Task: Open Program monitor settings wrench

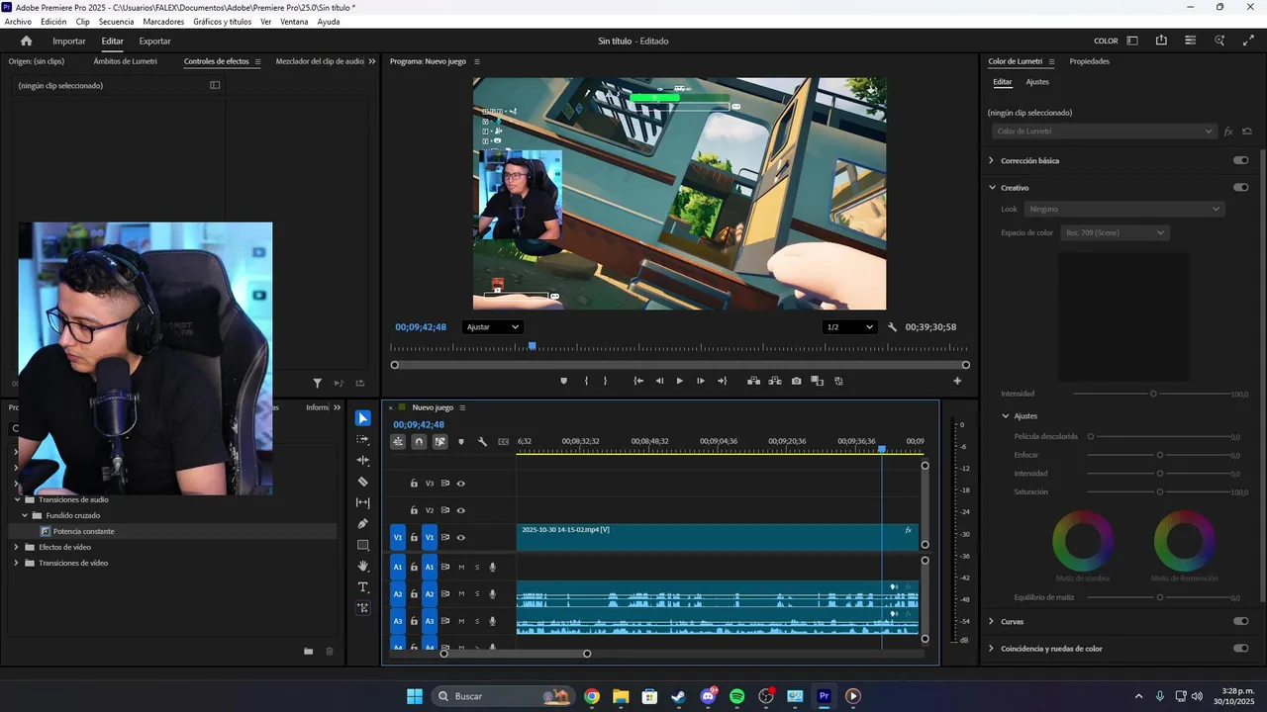Action: click(892, 327)
